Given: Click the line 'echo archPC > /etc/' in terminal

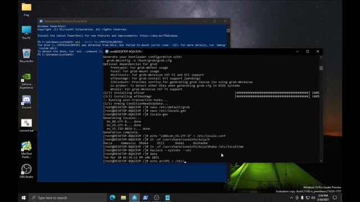Looking at the screenshot, I should pyautogui.click(x=144, y=161).
